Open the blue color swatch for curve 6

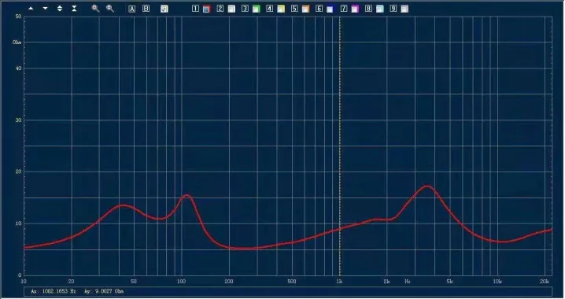coord(330,9)
